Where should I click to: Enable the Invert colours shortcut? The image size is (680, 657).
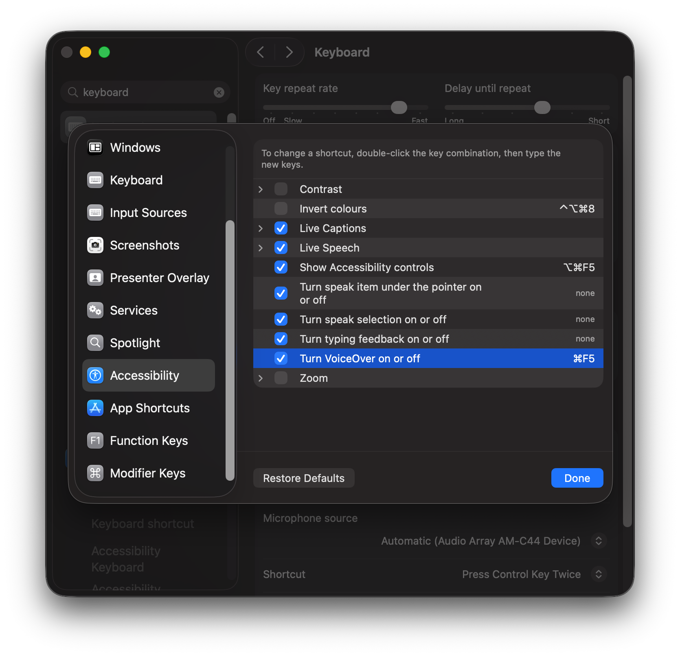click(281, 208)
